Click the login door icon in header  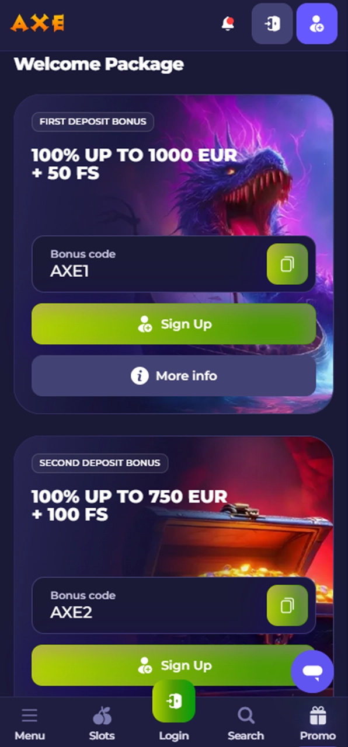[x=272, y=24]
